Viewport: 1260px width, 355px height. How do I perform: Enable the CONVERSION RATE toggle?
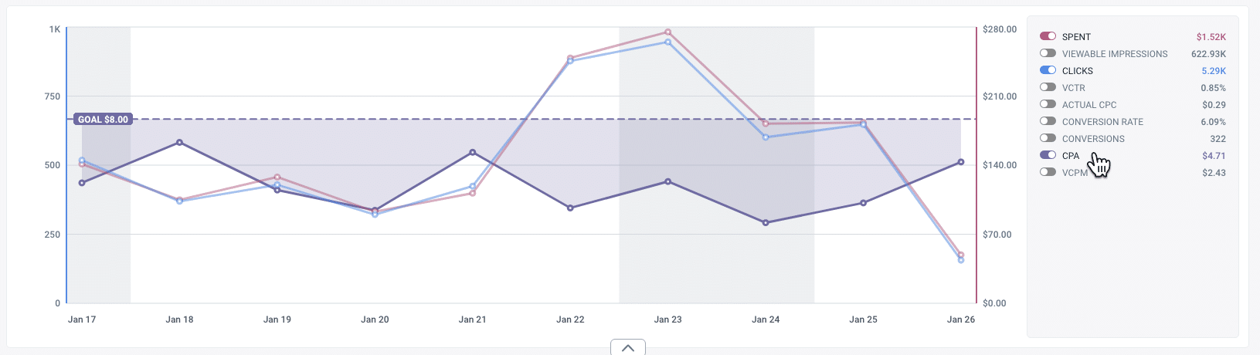click(x=1048, y=121)
